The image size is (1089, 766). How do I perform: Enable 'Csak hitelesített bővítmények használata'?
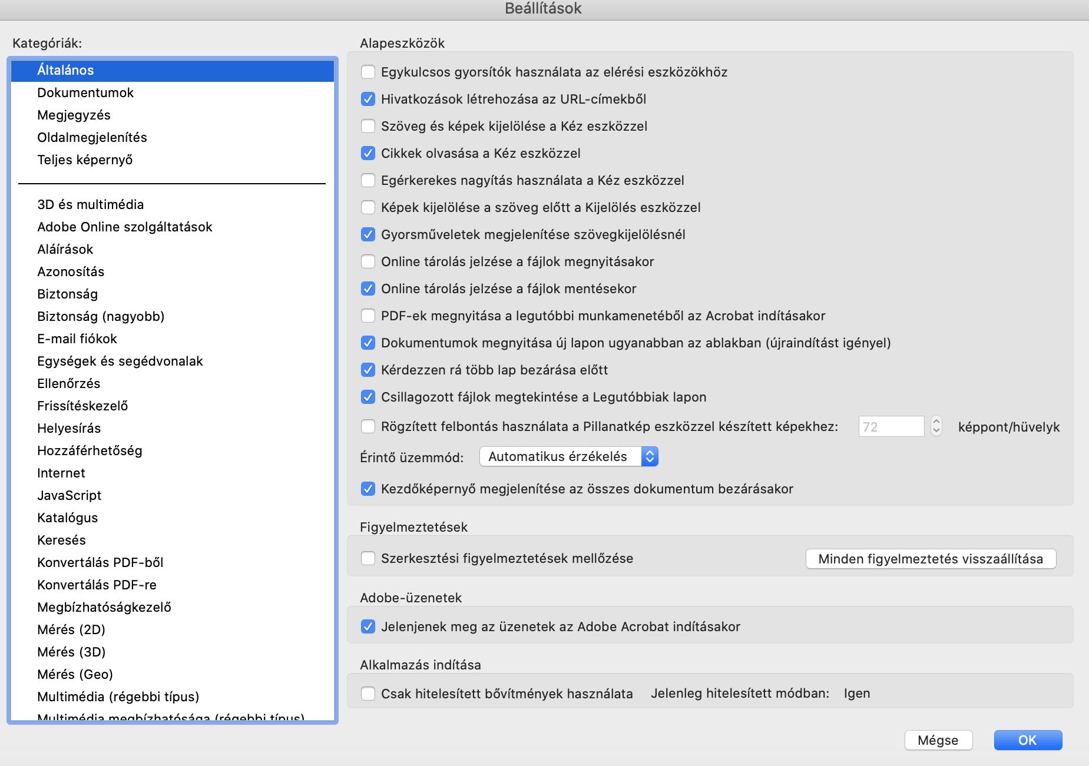pos(368,693)
